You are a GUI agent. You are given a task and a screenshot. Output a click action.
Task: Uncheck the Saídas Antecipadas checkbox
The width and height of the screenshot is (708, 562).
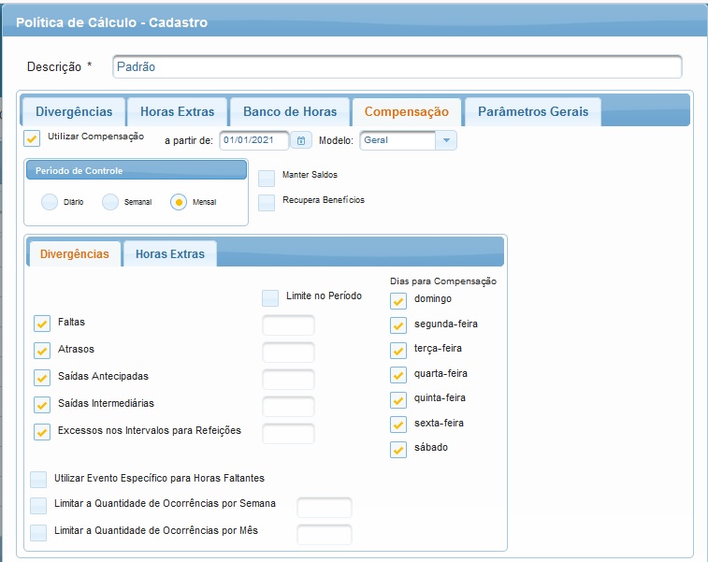[x=42, y=378]
